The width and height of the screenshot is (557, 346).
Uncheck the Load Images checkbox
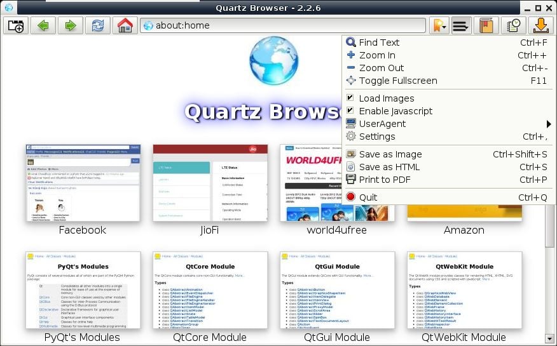pyautogui.click(x=350, y=98)
